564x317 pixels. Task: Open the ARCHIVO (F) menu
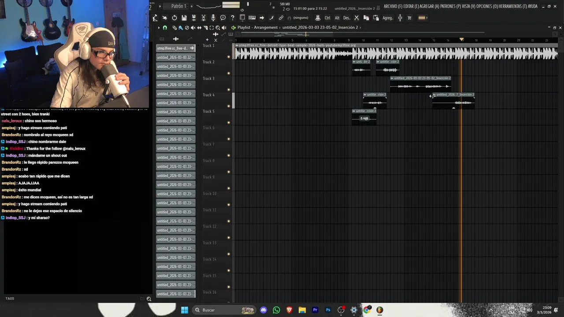(393, 6)
